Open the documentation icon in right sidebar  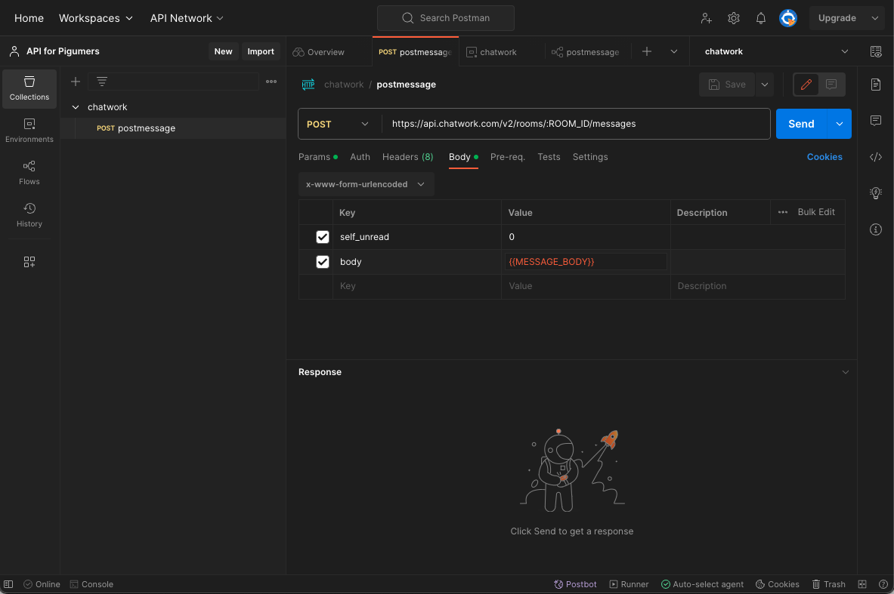tap(876, 85)
